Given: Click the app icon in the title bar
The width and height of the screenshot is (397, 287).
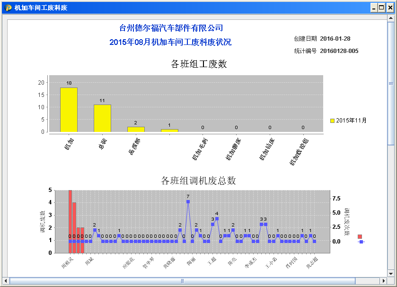Looking at the screenshot, I should [x=8, y=8].
